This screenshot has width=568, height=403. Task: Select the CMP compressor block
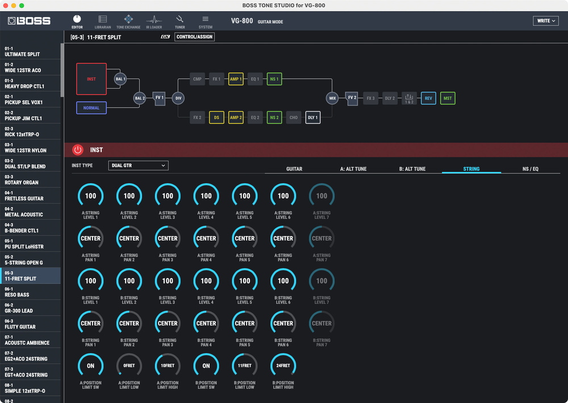tap(197, 79)
